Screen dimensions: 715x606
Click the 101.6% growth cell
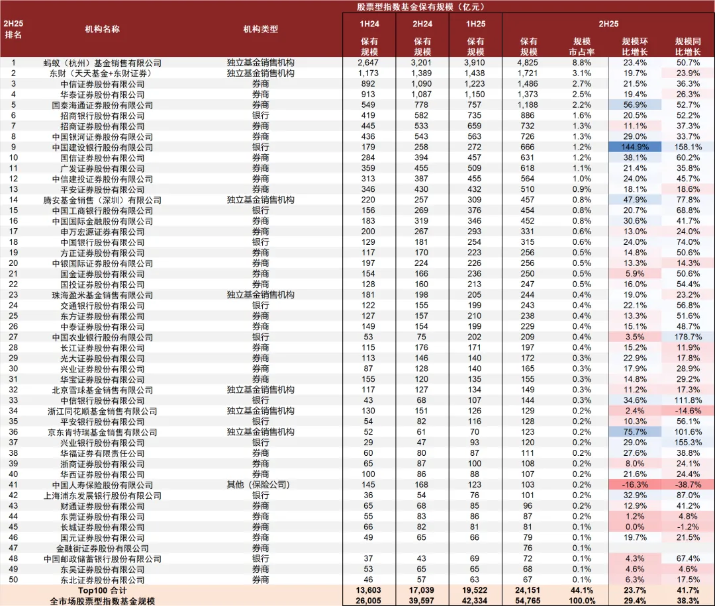click(x=688, y=432)
